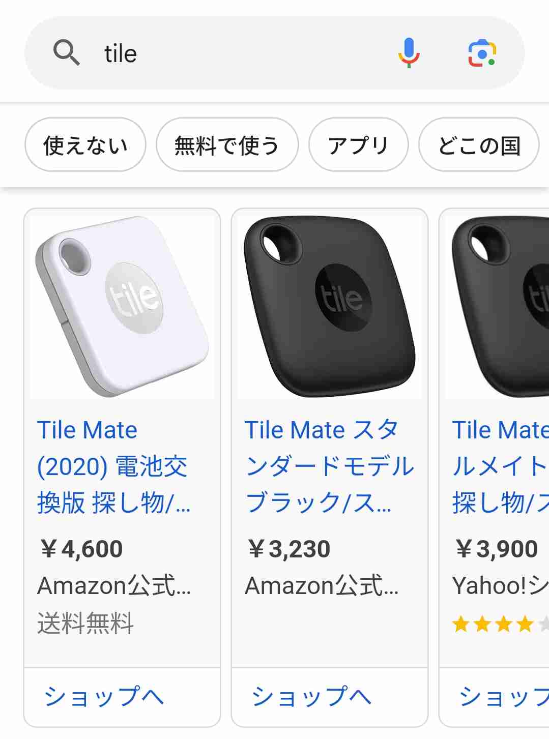549x739 pixels.
Task: Click Amazon公式 seller under ¥4,600 item
Action: (114, 586)
